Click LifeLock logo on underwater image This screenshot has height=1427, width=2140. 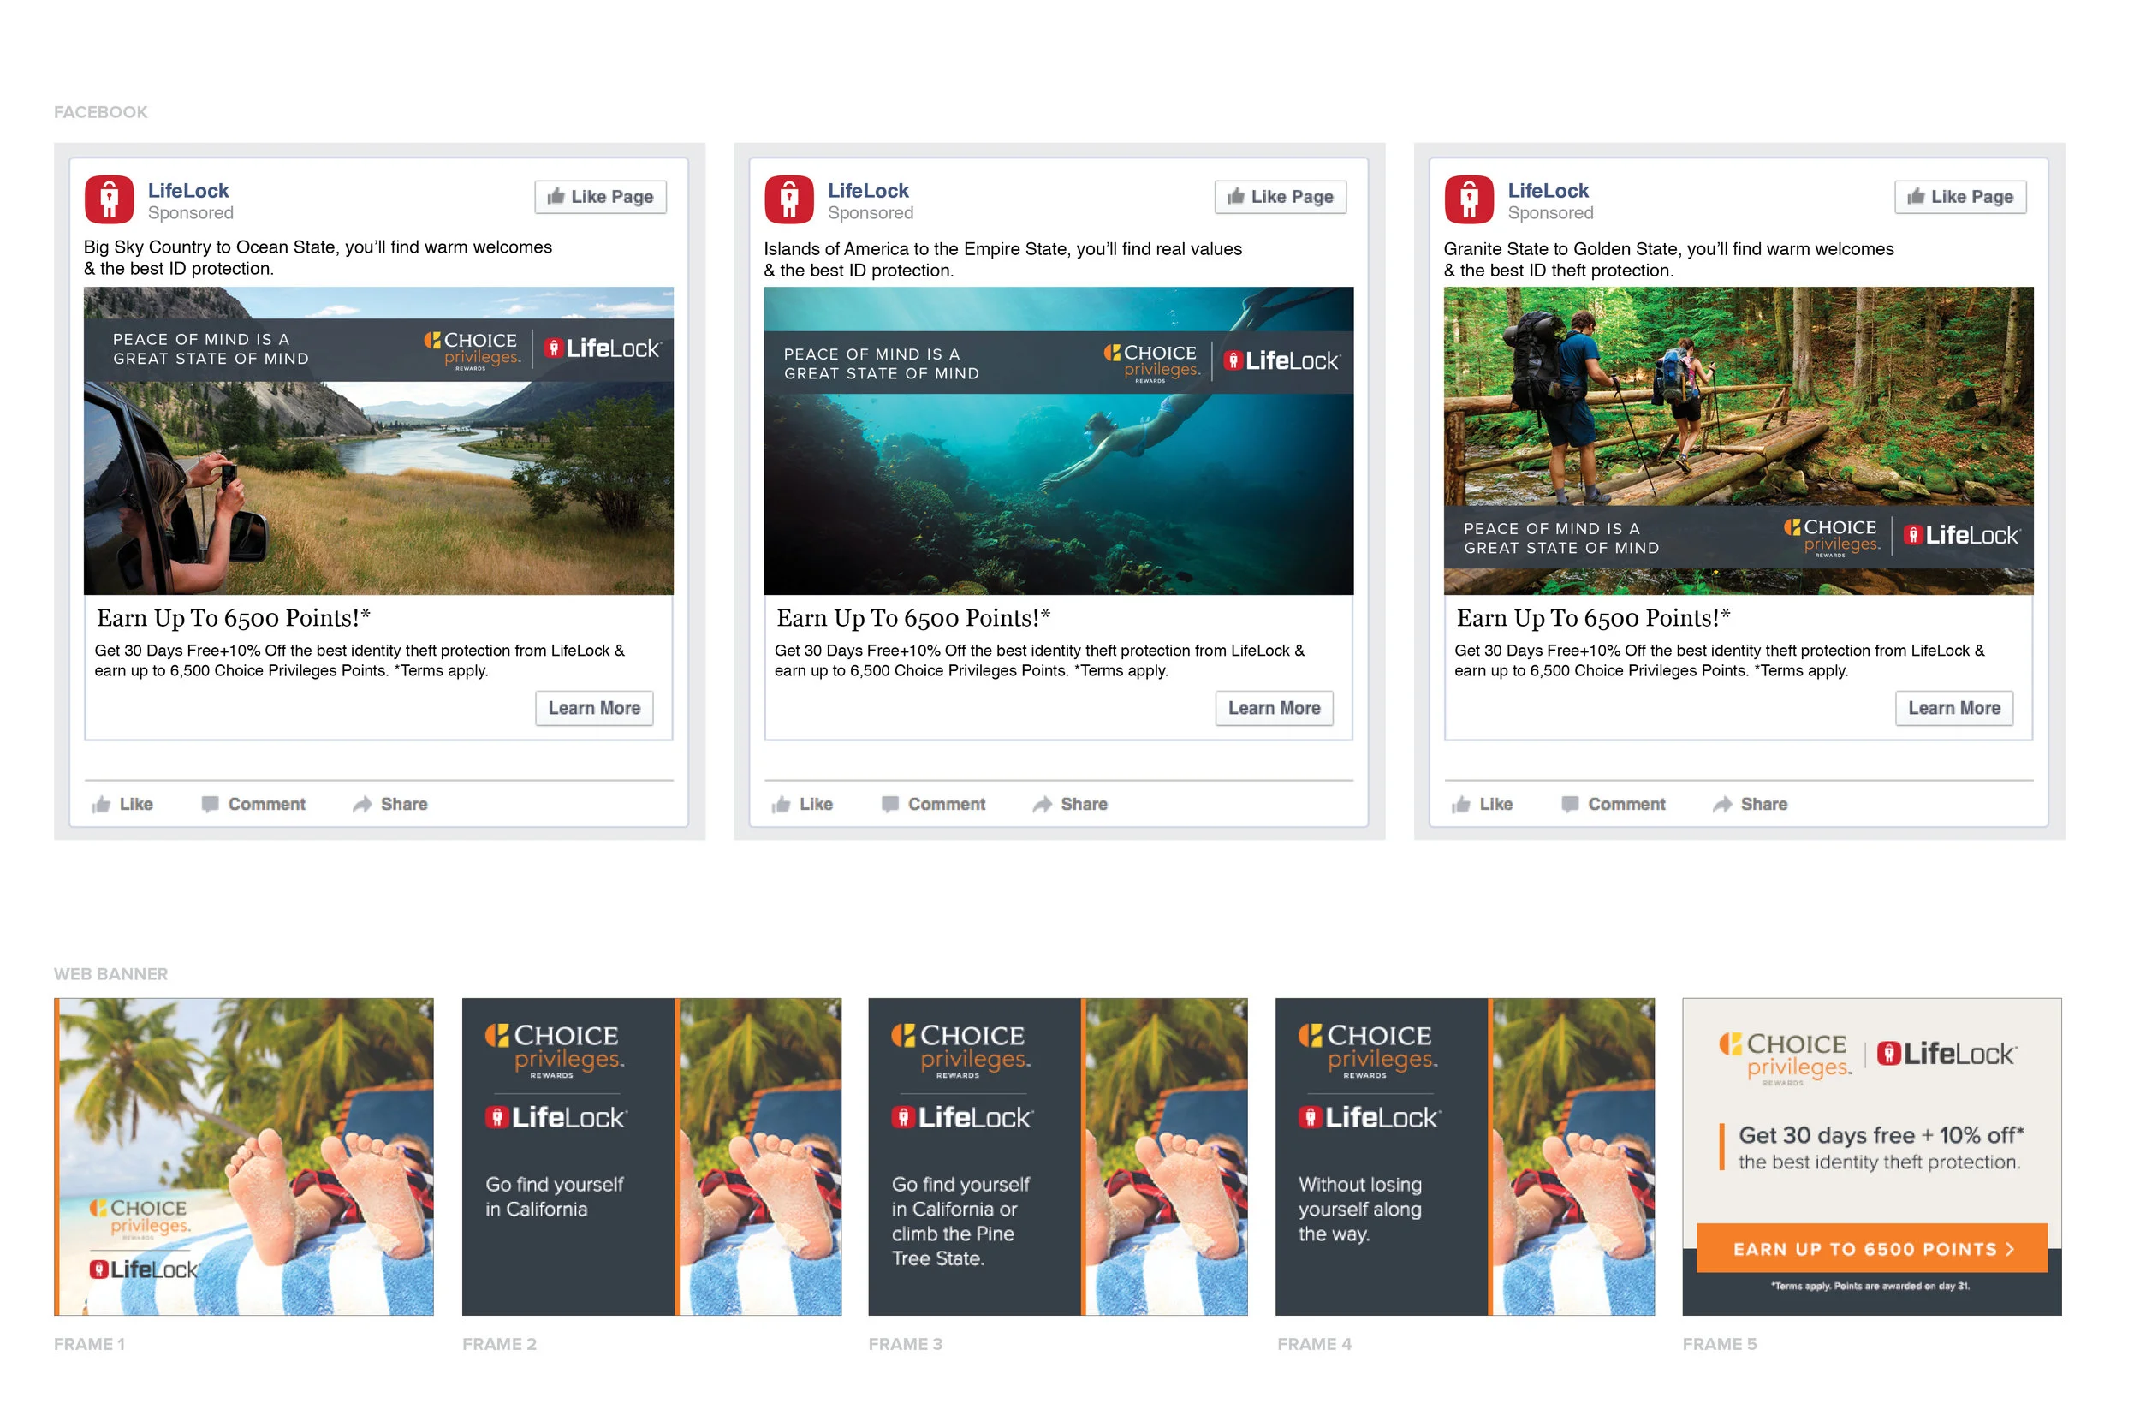click(1281, 360)
